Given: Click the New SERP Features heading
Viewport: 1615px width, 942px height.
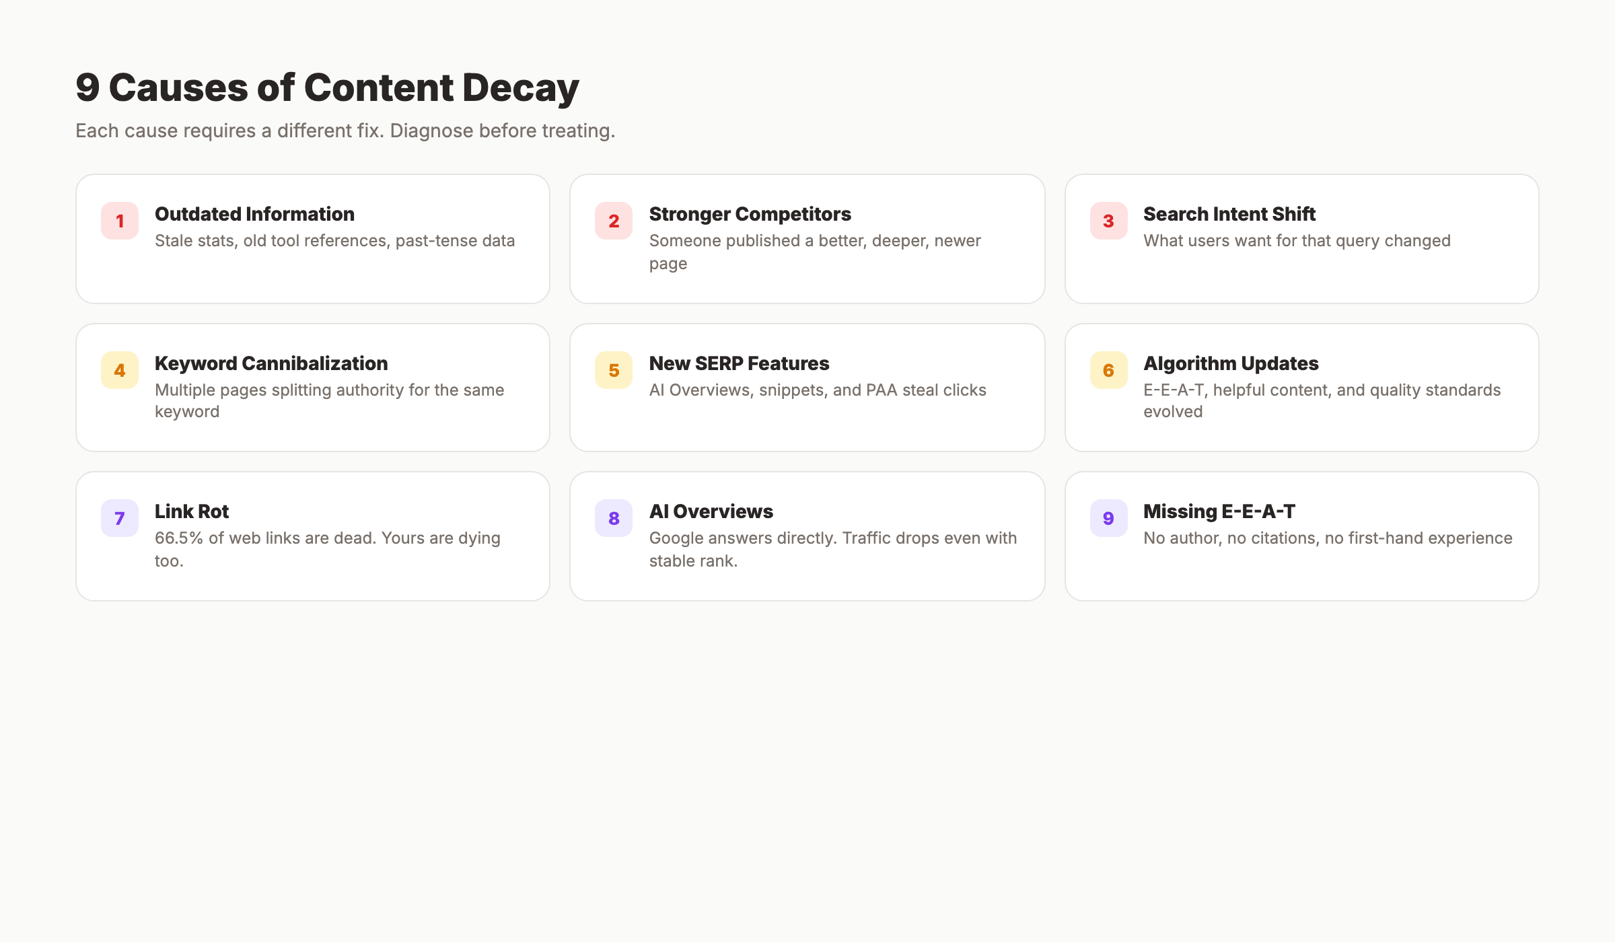Looking at the screenshot, I should pos(739,363).
